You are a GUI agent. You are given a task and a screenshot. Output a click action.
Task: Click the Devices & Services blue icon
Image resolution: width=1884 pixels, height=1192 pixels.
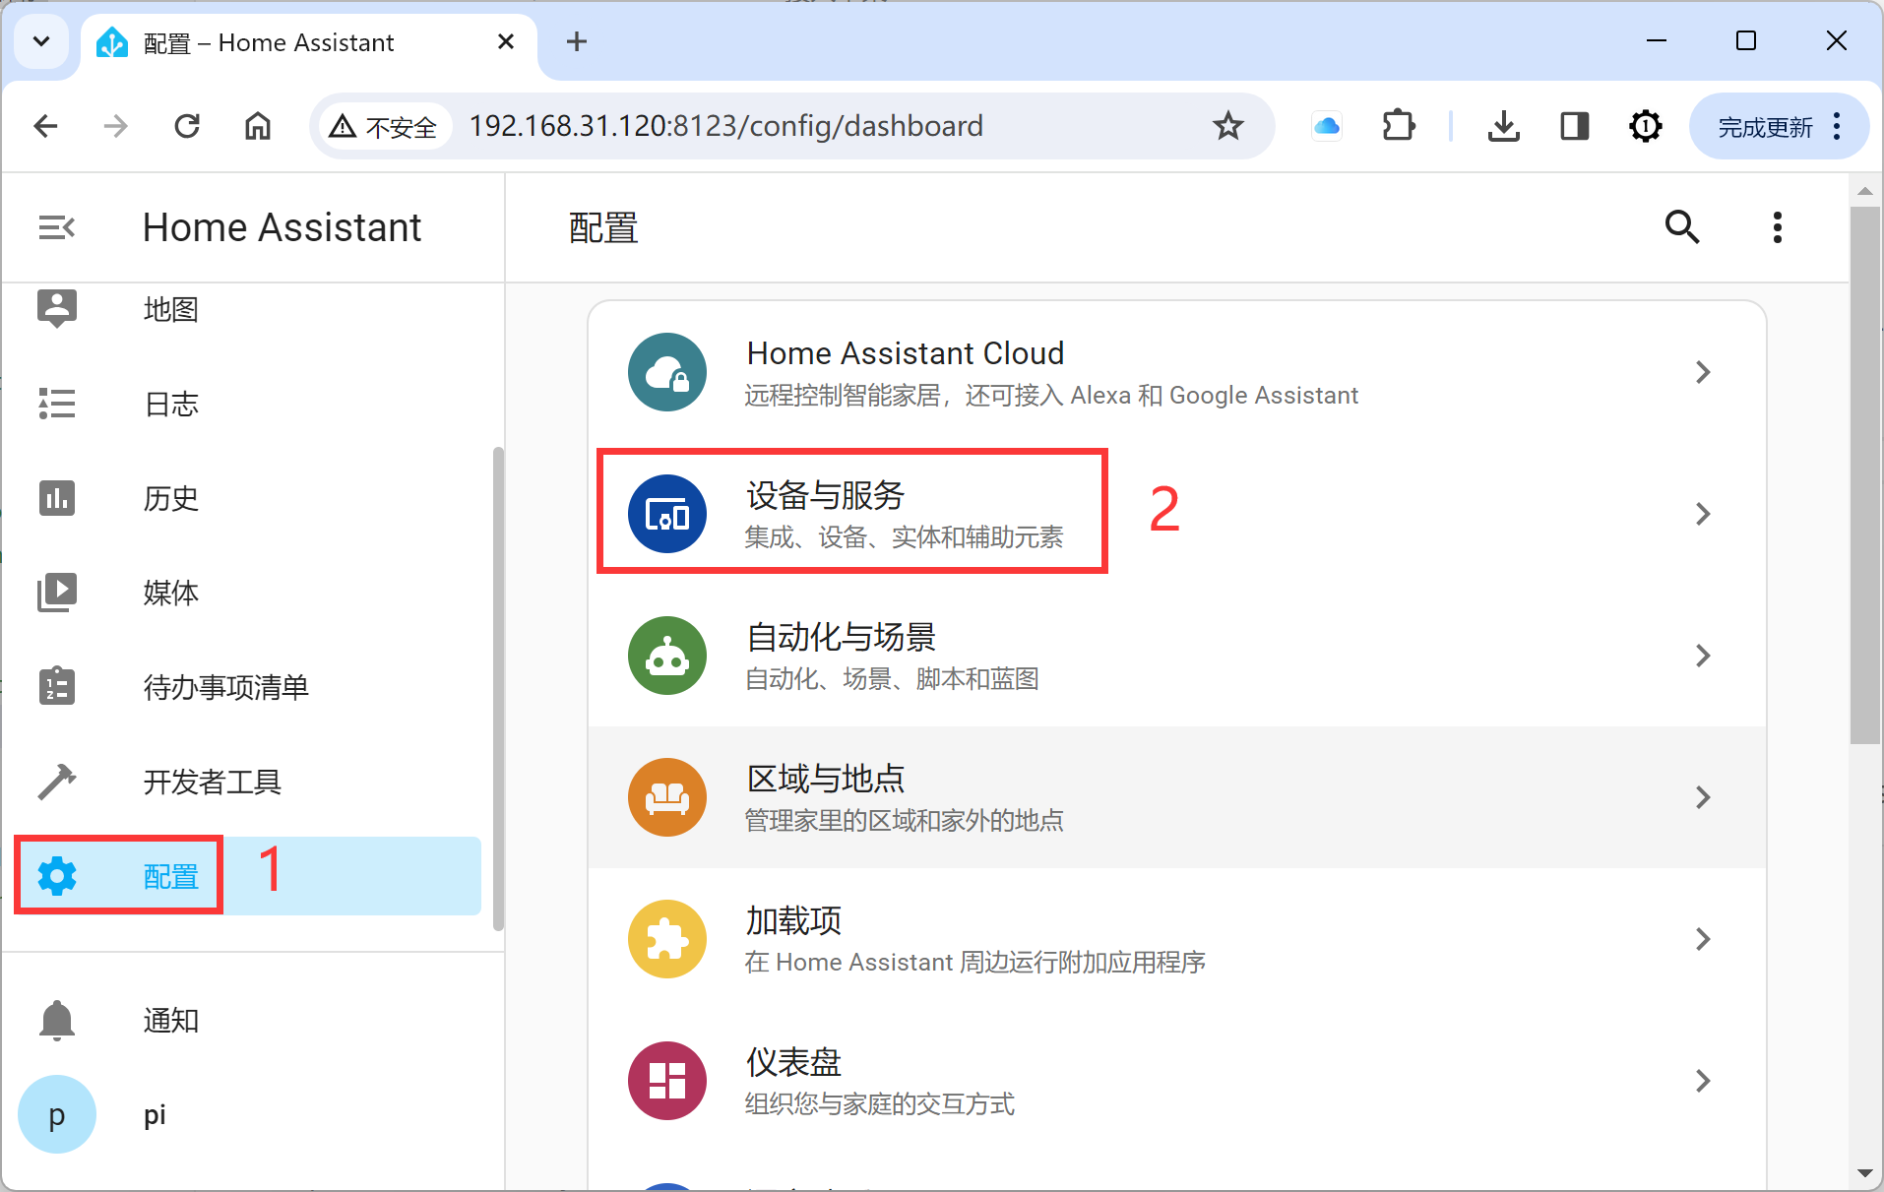click(667, 514)
